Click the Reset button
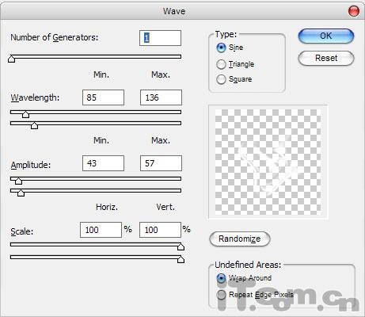The image size is (365, 317). [326, 58]
